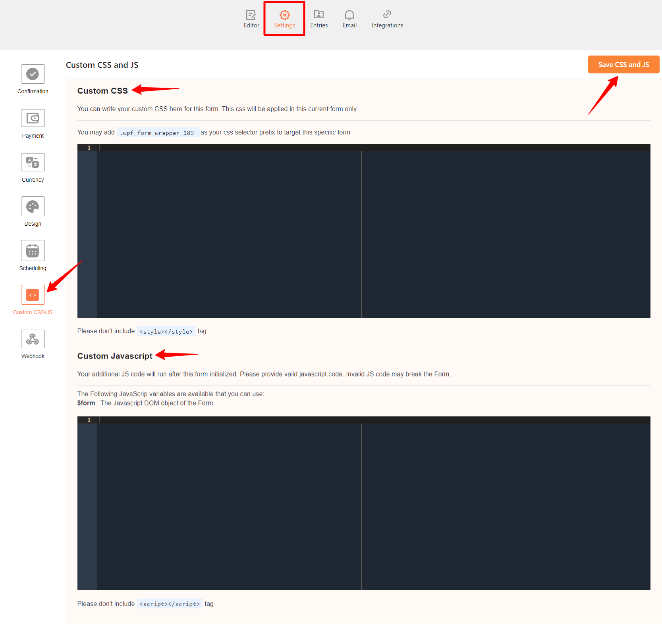Image resolution: width=662 pixels, height=624 pixels.
Task: Click inside the Custom CSS code editor
Action: pos(364,231)
